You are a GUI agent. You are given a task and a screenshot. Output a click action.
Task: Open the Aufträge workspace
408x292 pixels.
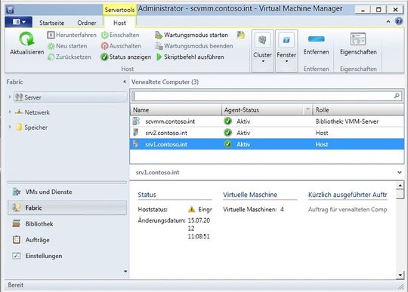(x=67, y=240)
